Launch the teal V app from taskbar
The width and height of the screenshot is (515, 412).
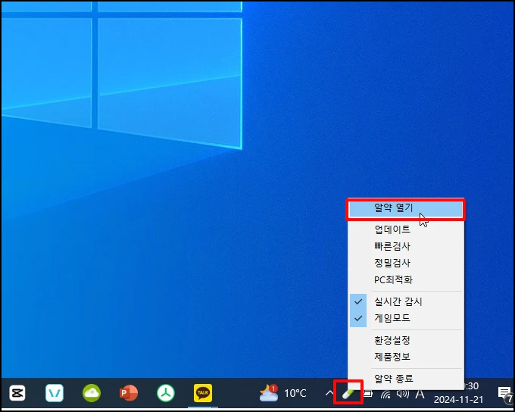(x=55, y=393)
